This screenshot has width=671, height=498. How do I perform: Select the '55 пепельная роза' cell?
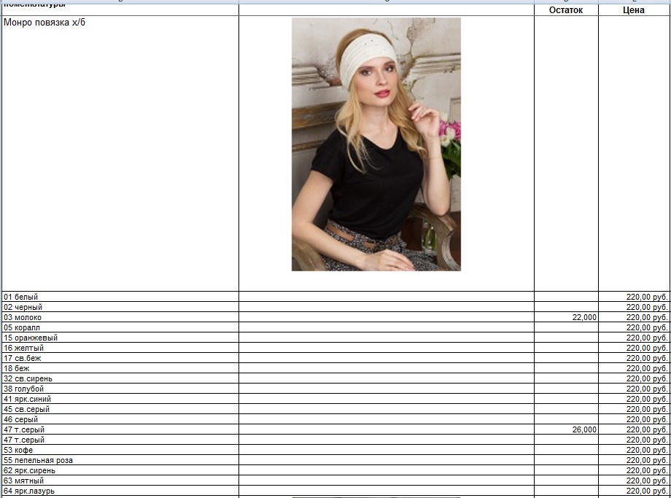(120, 460)
